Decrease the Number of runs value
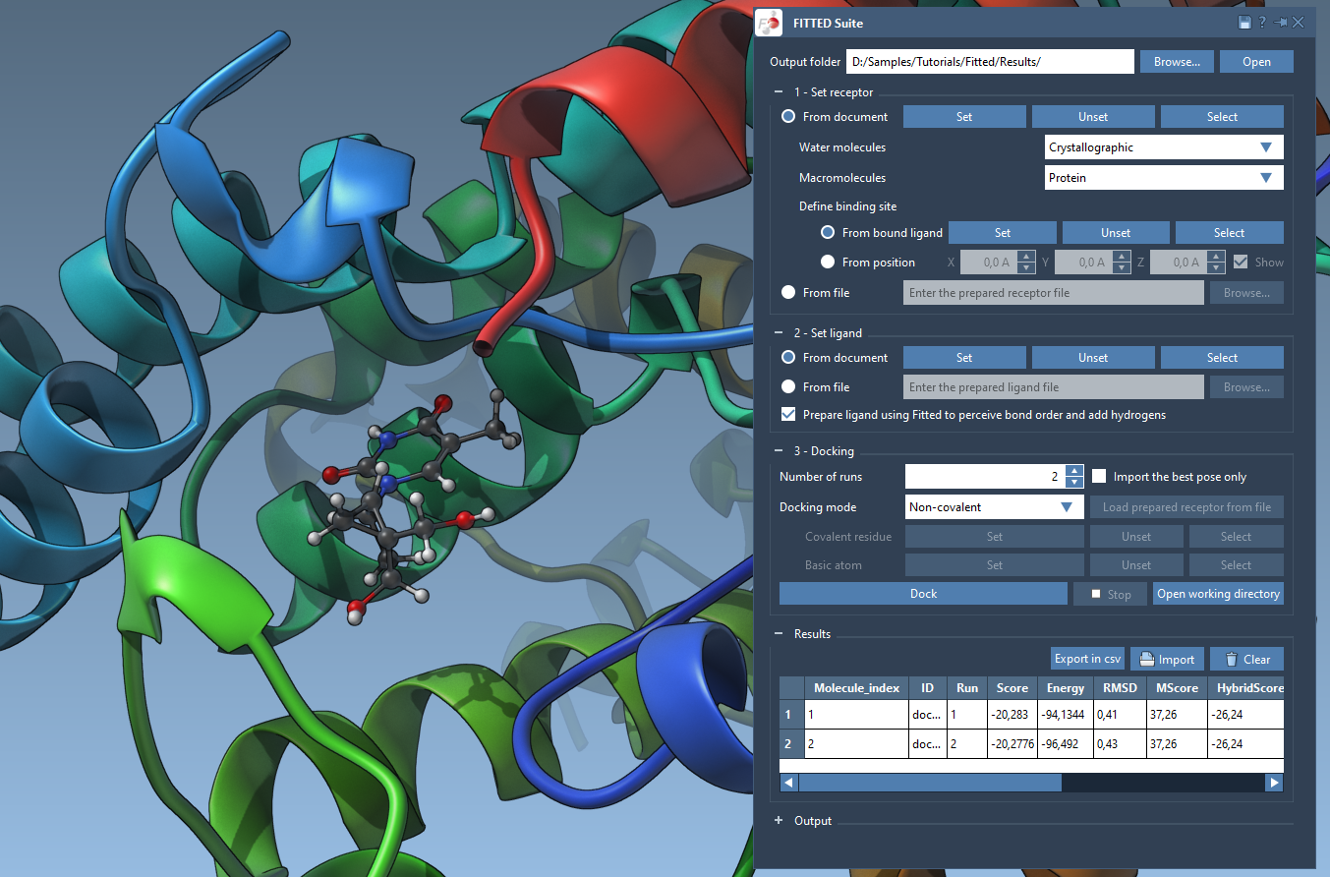 pos(1074,483)
